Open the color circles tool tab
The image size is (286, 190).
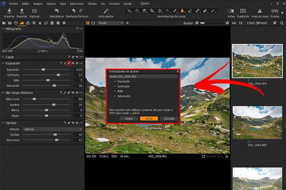(28, 23)
